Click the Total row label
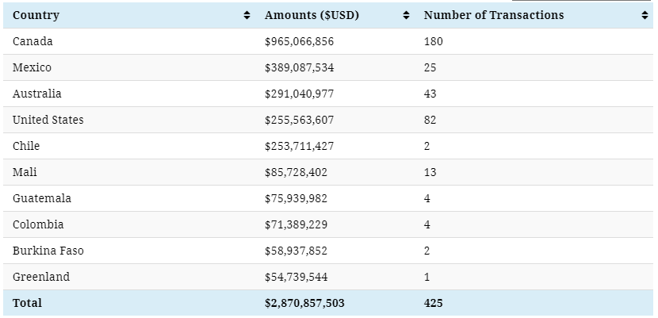Image resolution: width=658 pixels, height=318 pixels. tap(27, 303)
